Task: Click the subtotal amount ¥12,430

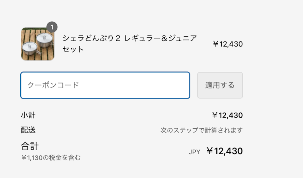Action: [227, 115]
